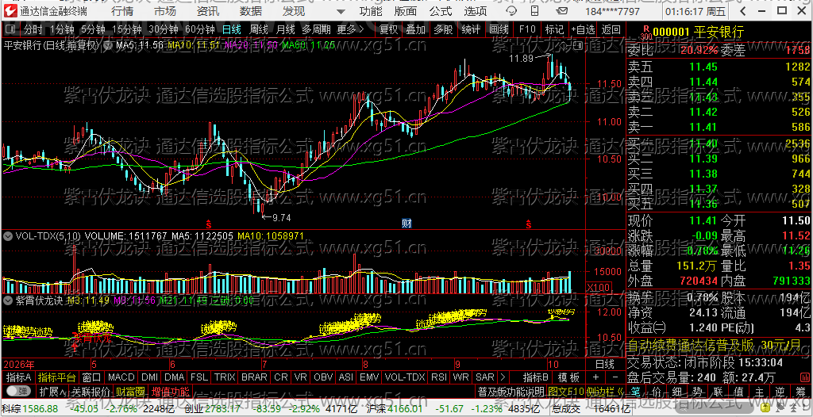
Task: Click the red S marker below September candles
Action: coord(529,224)
